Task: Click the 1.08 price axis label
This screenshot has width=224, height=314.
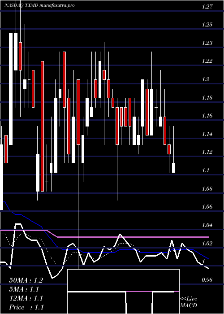Action: (x=207, y=189)
